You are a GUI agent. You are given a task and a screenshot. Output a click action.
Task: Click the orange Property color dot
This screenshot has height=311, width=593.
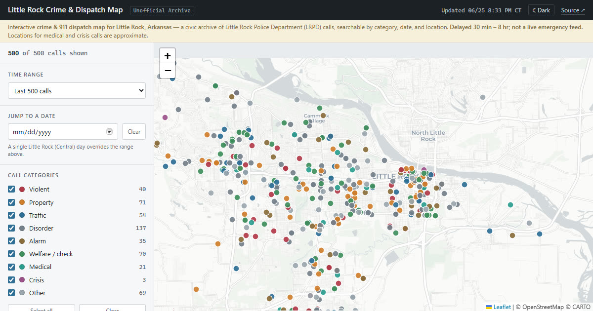click(x=22, y=202)
